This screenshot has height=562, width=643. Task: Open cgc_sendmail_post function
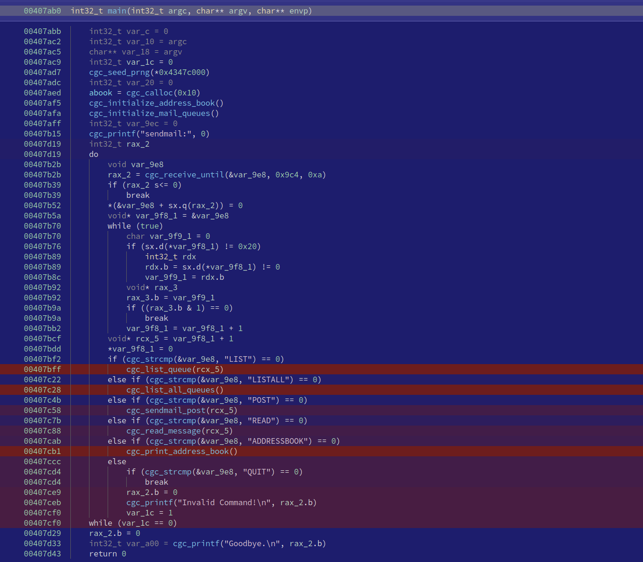166,410
